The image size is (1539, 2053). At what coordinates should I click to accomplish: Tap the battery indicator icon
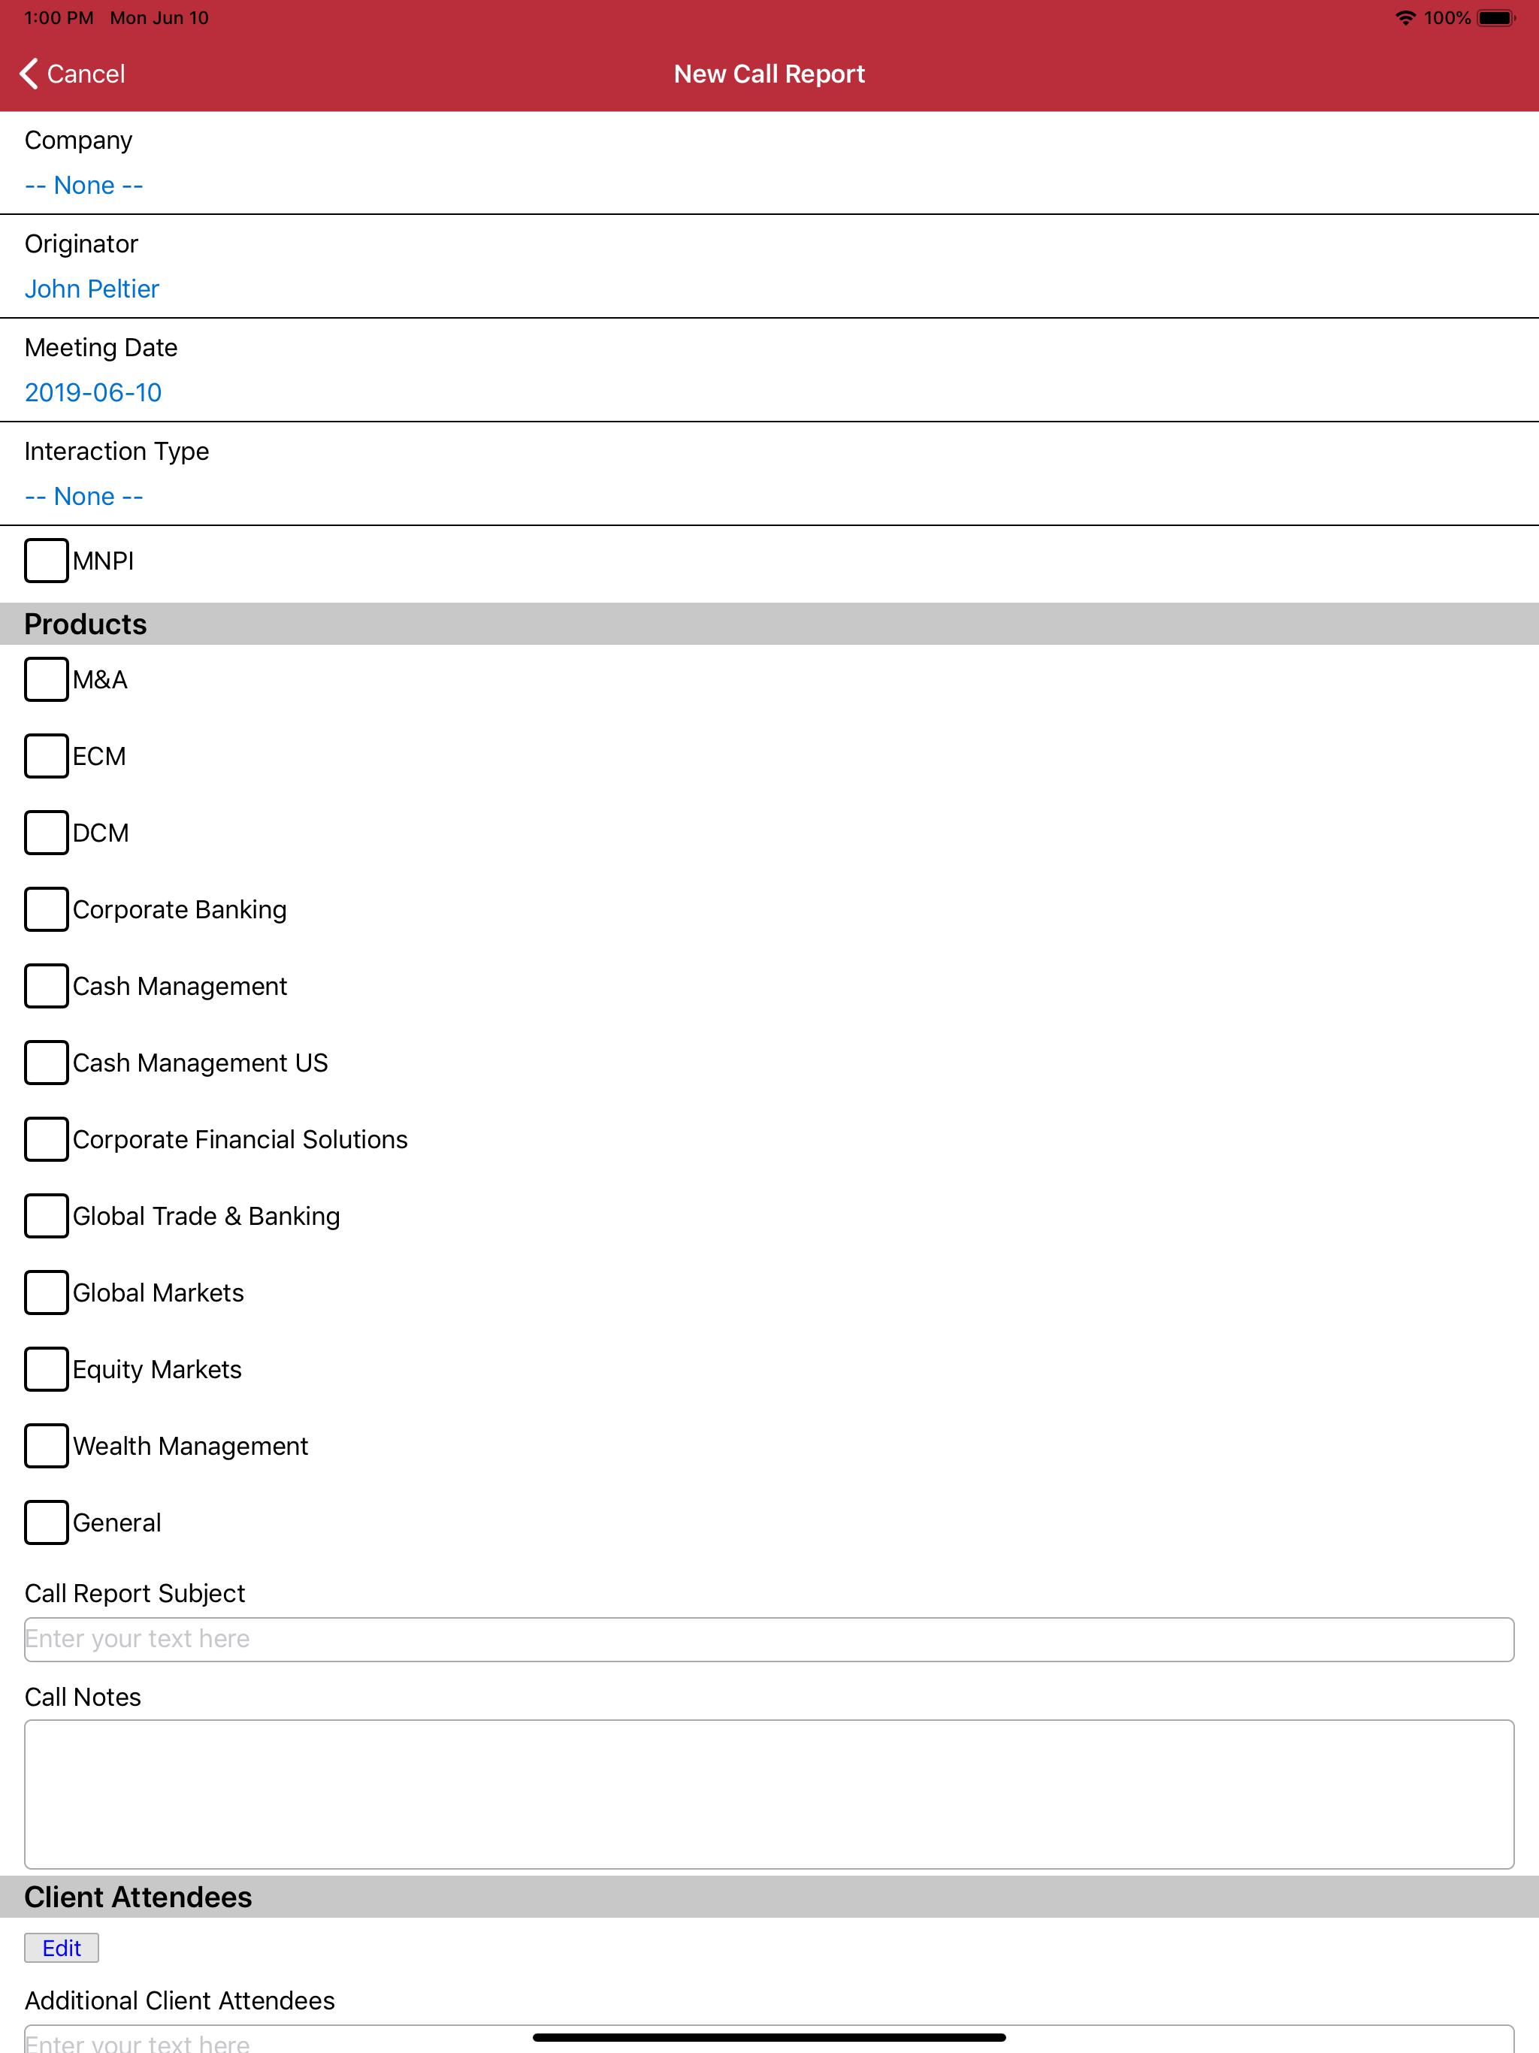(1495, 17)
